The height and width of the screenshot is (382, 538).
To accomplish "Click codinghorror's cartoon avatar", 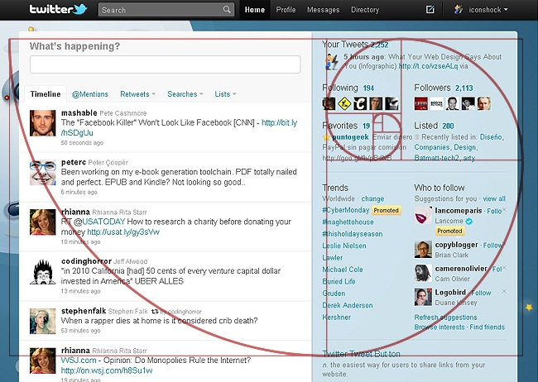I will pos(43,271).
